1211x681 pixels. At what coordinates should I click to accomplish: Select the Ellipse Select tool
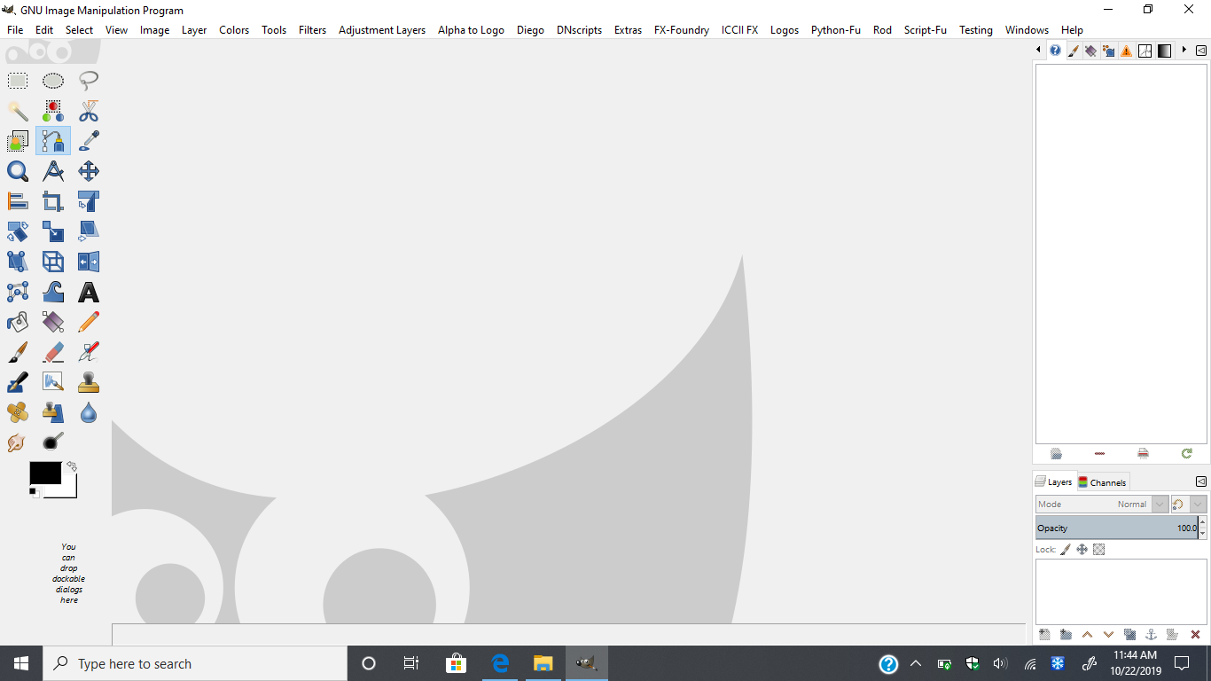click(x=53, y=81)
